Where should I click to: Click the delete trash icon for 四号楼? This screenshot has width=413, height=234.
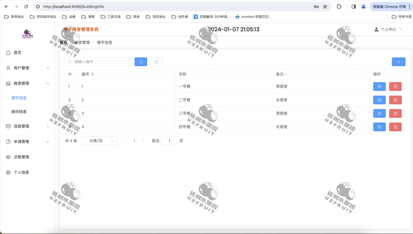coord(395,127)
